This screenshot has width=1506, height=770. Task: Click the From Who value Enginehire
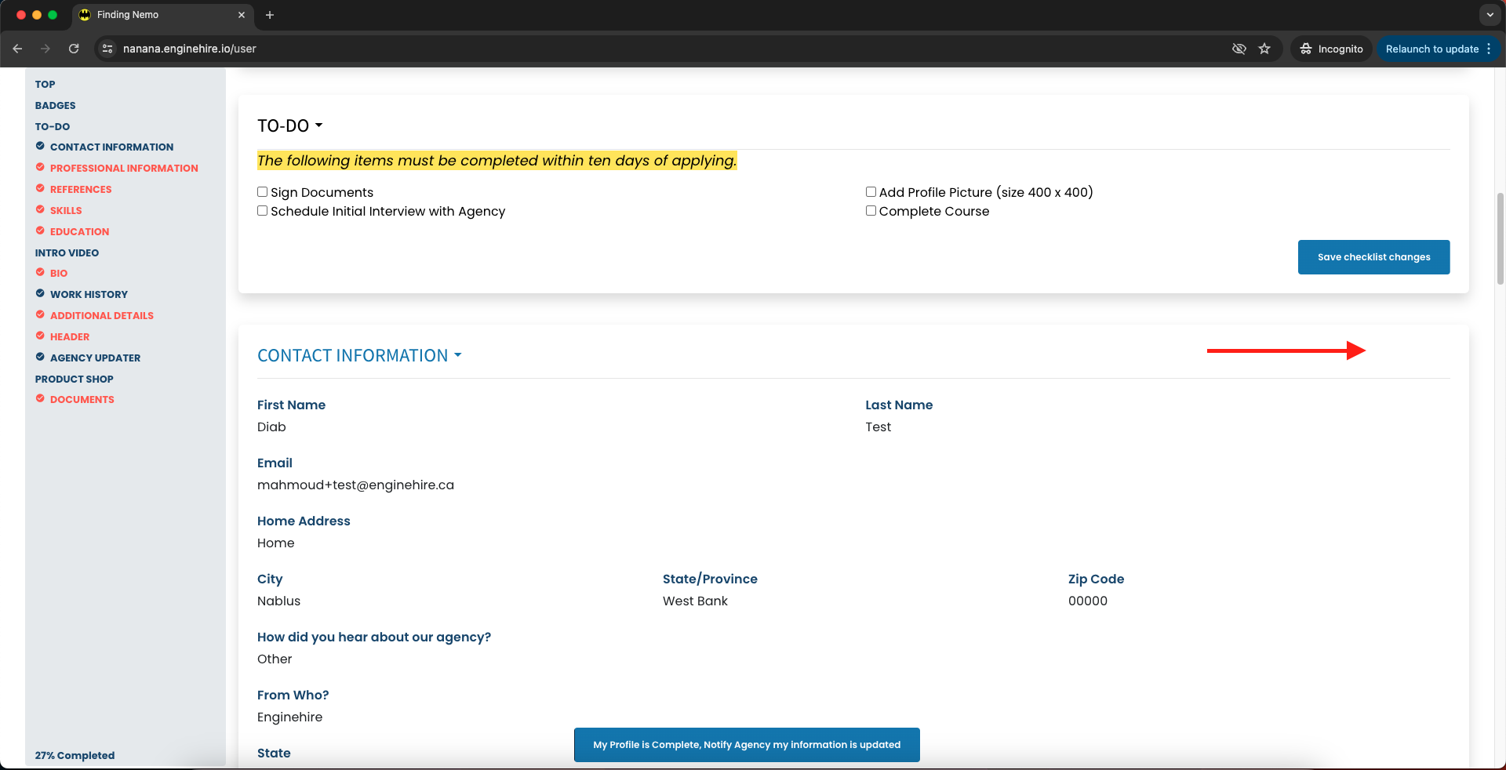[289, 717]
